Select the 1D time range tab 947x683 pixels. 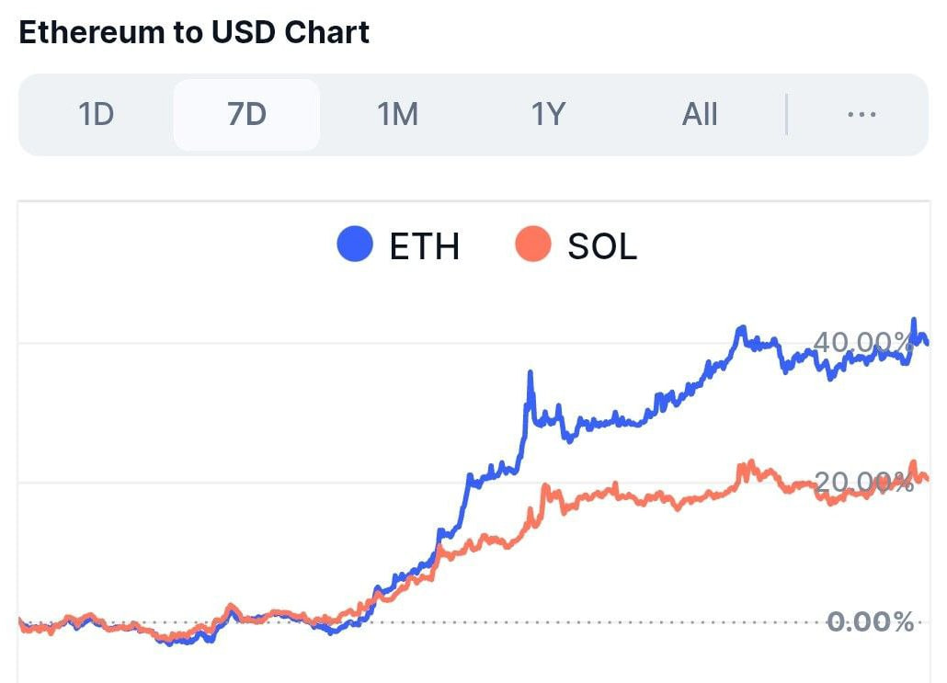click(96, 114)
